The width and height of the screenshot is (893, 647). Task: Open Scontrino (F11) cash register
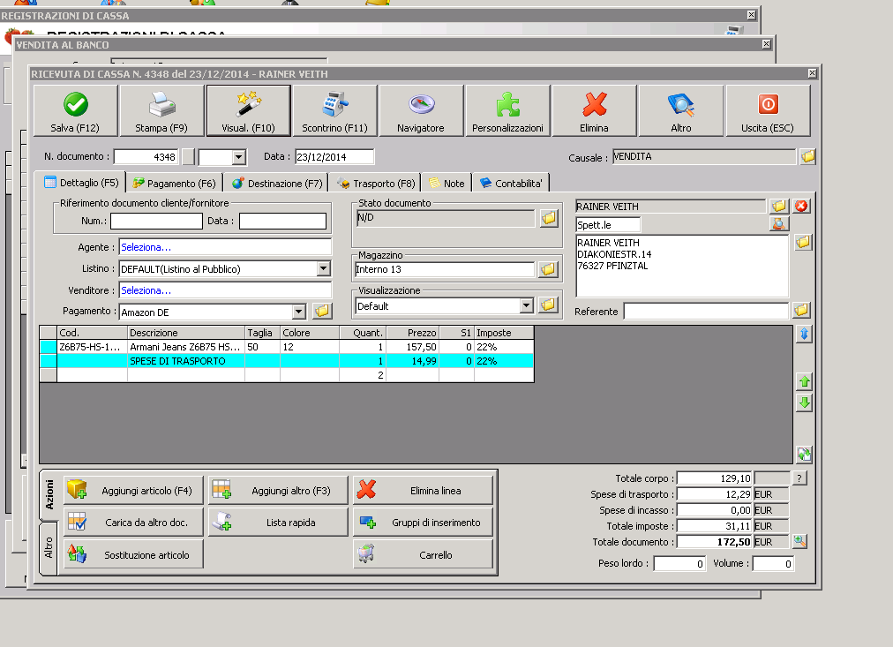pos(334,112)
